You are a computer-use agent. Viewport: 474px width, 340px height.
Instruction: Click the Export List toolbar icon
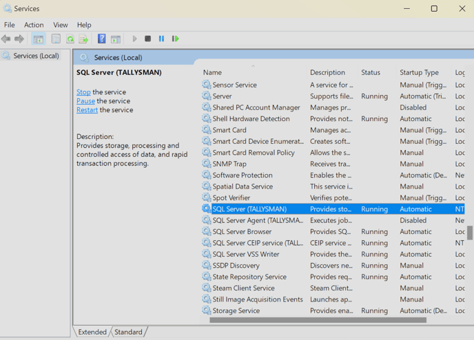(x=83, y=39)
